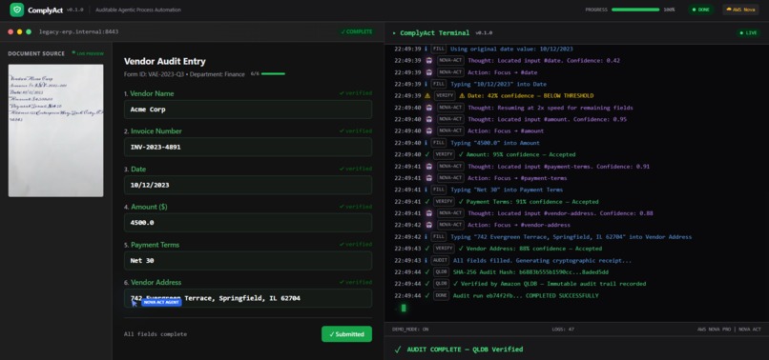This screenshot has height=360, width=769.
Task: Click the checkmark beside AUDIT COMPLETE banner
Action: (398, 350)
